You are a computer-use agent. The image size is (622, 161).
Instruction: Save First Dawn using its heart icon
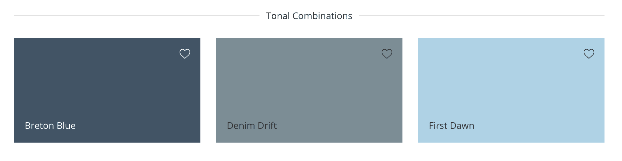(589, 54)
